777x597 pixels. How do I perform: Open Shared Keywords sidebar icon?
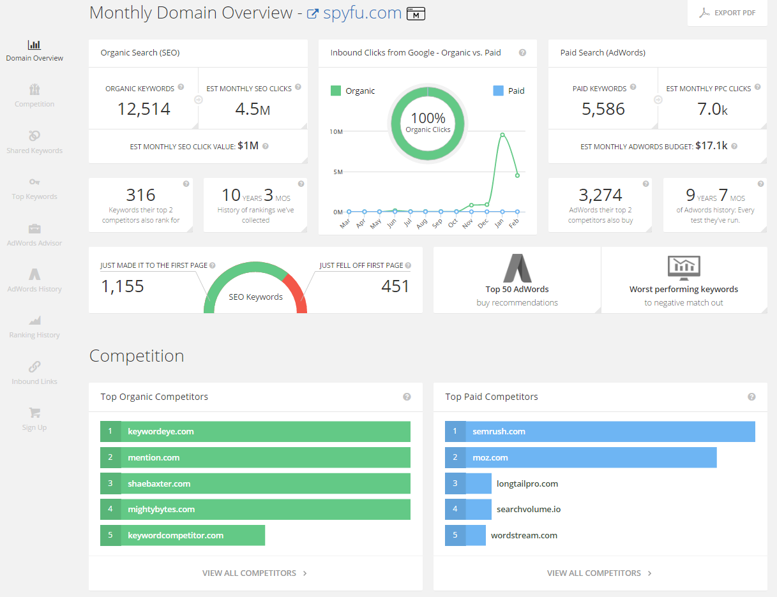click(34, 136)
